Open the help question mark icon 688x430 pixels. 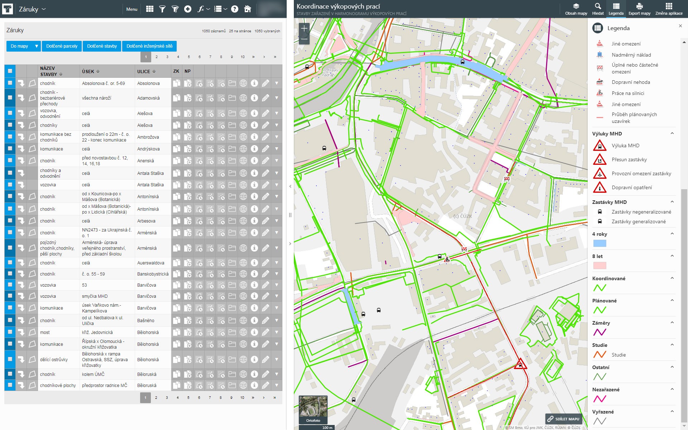pos(235,9)
